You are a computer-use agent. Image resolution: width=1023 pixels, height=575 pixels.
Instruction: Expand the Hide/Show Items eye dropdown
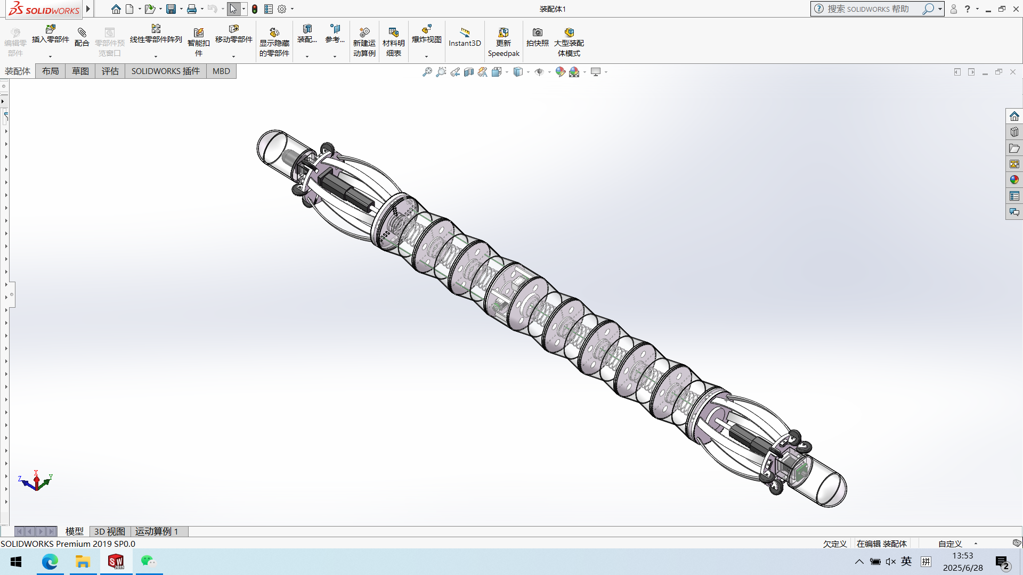click(549, 72)
